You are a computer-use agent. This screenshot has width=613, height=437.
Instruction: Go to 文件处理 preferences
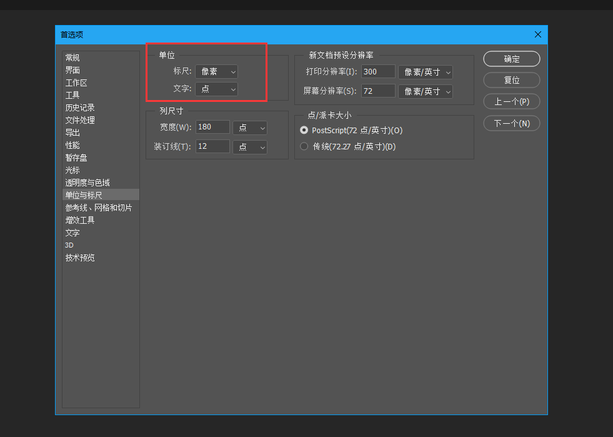(x=80, y=120)
